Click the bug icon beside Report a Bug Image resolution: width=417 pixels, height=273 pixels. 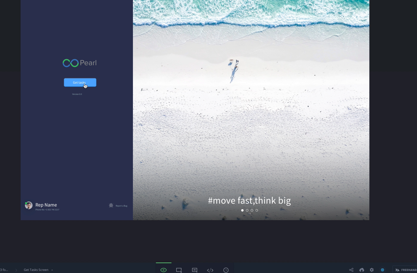[x=111, y=205]
